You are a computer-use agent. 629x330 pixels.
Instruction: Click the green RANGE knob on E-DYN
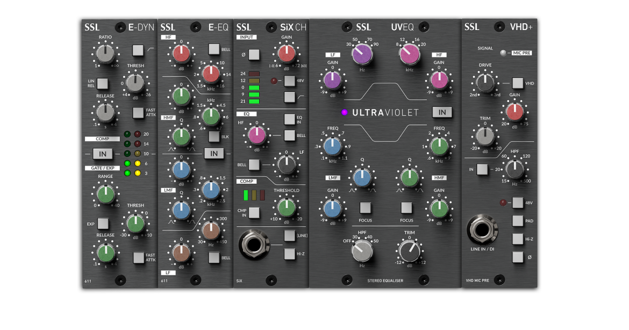[x=105, y=194]
